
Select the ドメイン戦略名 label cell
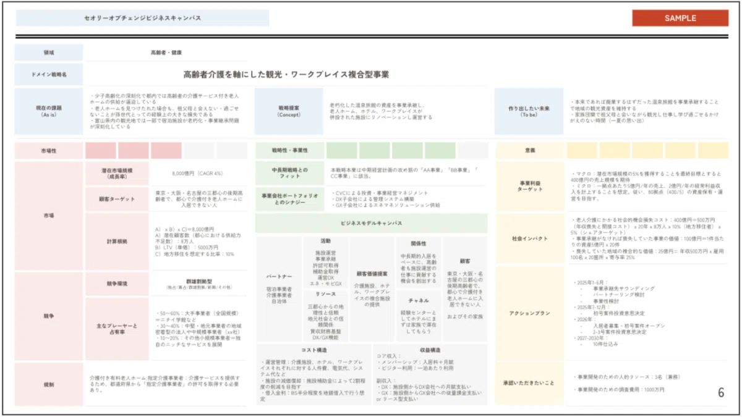click(x=49, y=74)
